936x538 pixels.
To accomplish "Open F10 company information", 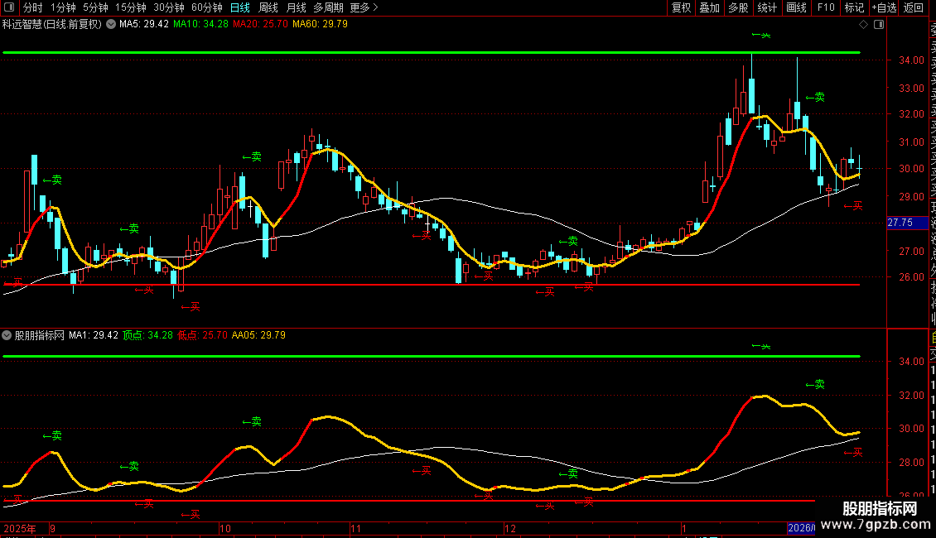I will [826, 7].
